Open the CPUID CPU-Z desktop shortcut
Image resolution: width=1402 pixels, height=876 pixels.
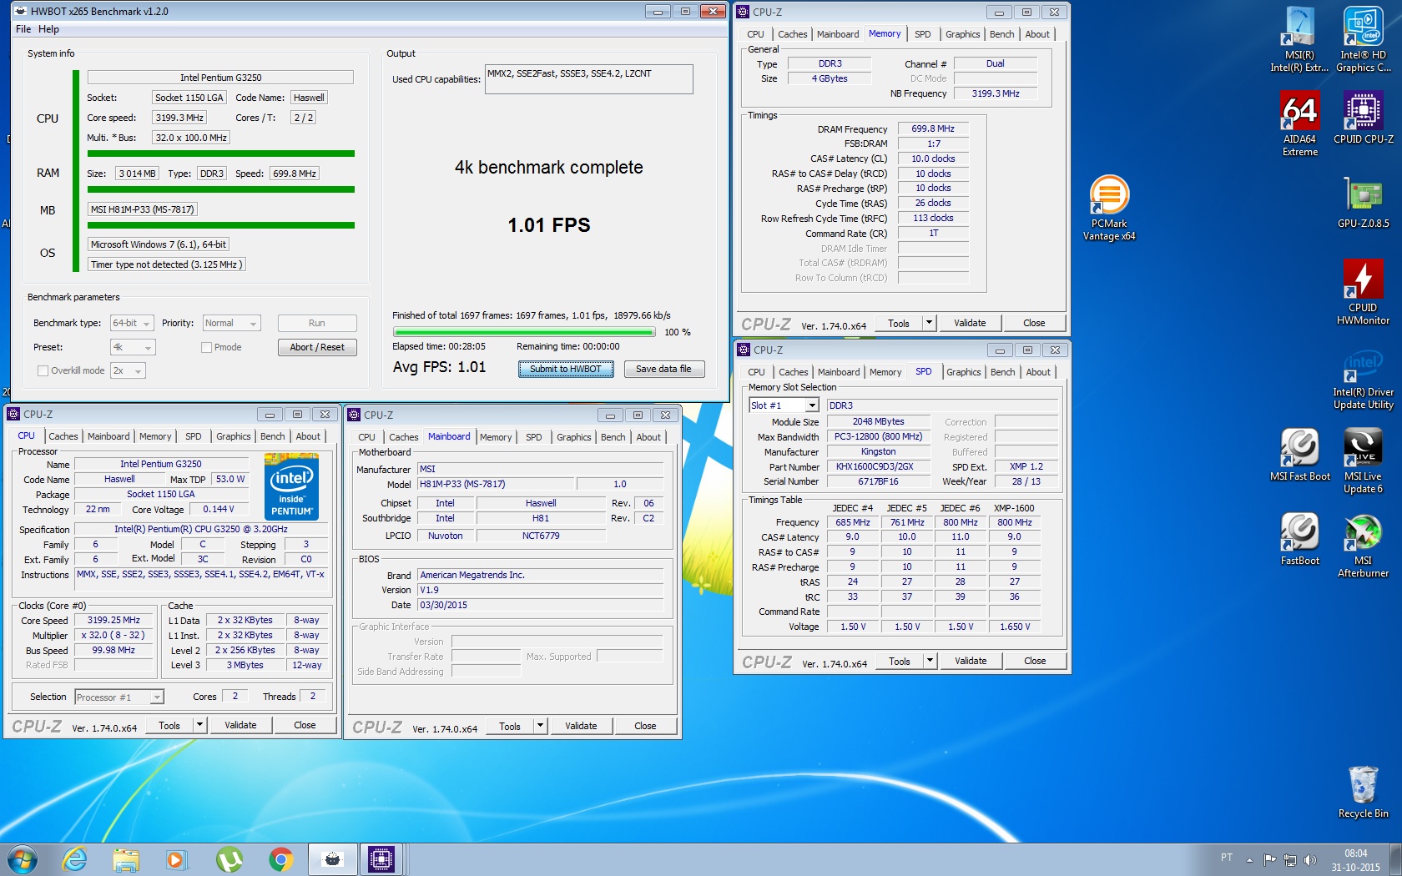click(x=1364, y=118)
